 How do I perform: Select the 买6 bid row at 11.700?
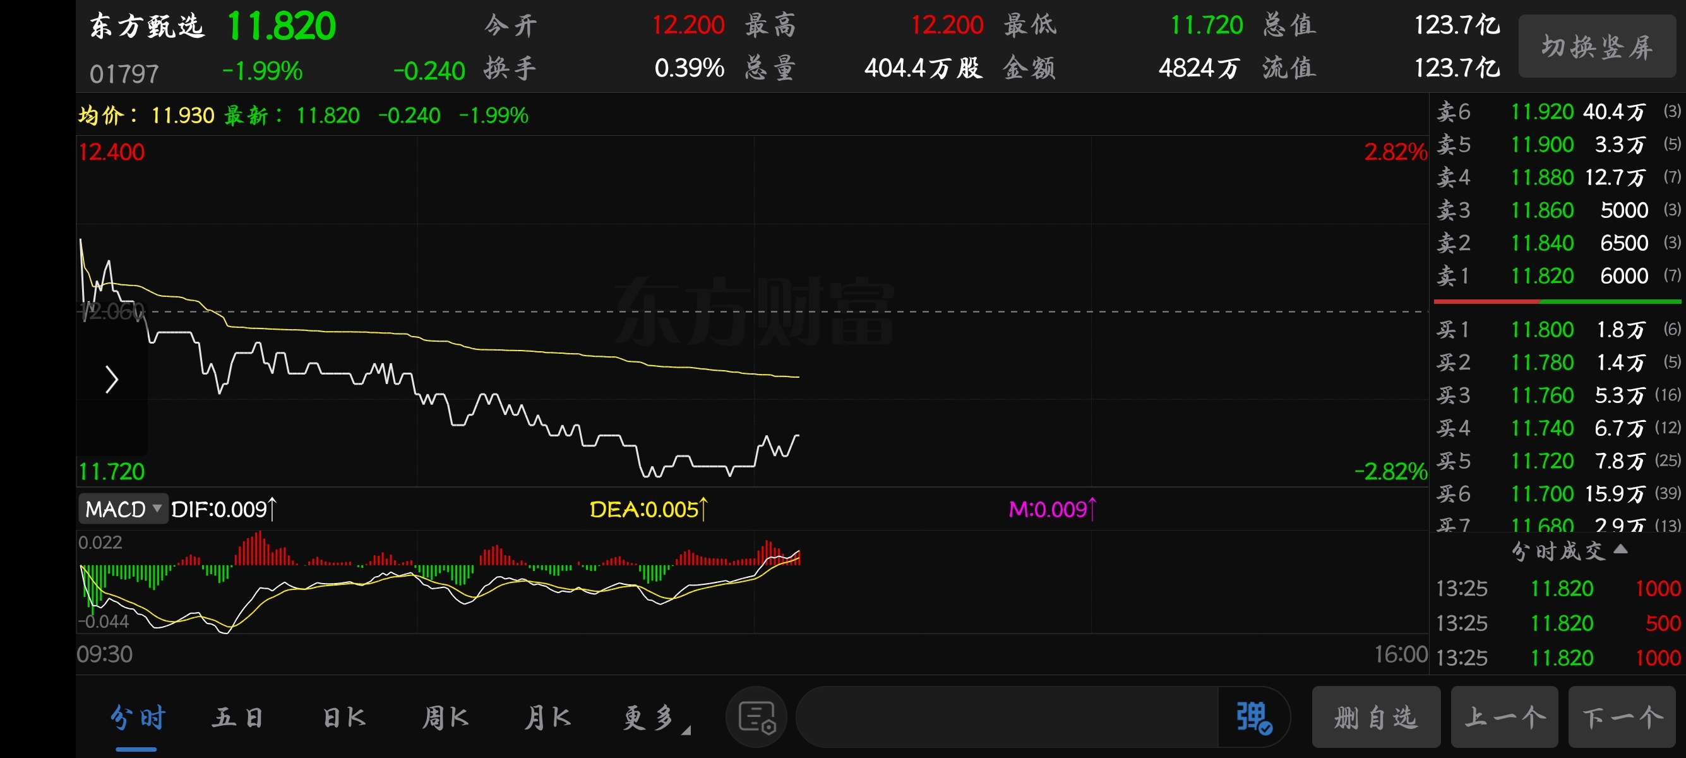click(1558, 493)
